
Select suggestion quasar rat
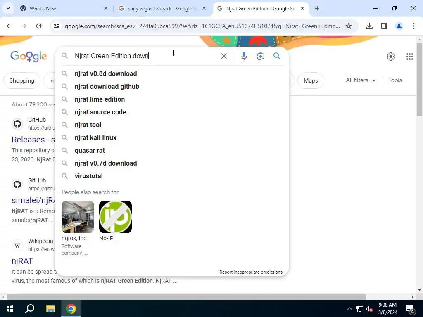(172, 150)
